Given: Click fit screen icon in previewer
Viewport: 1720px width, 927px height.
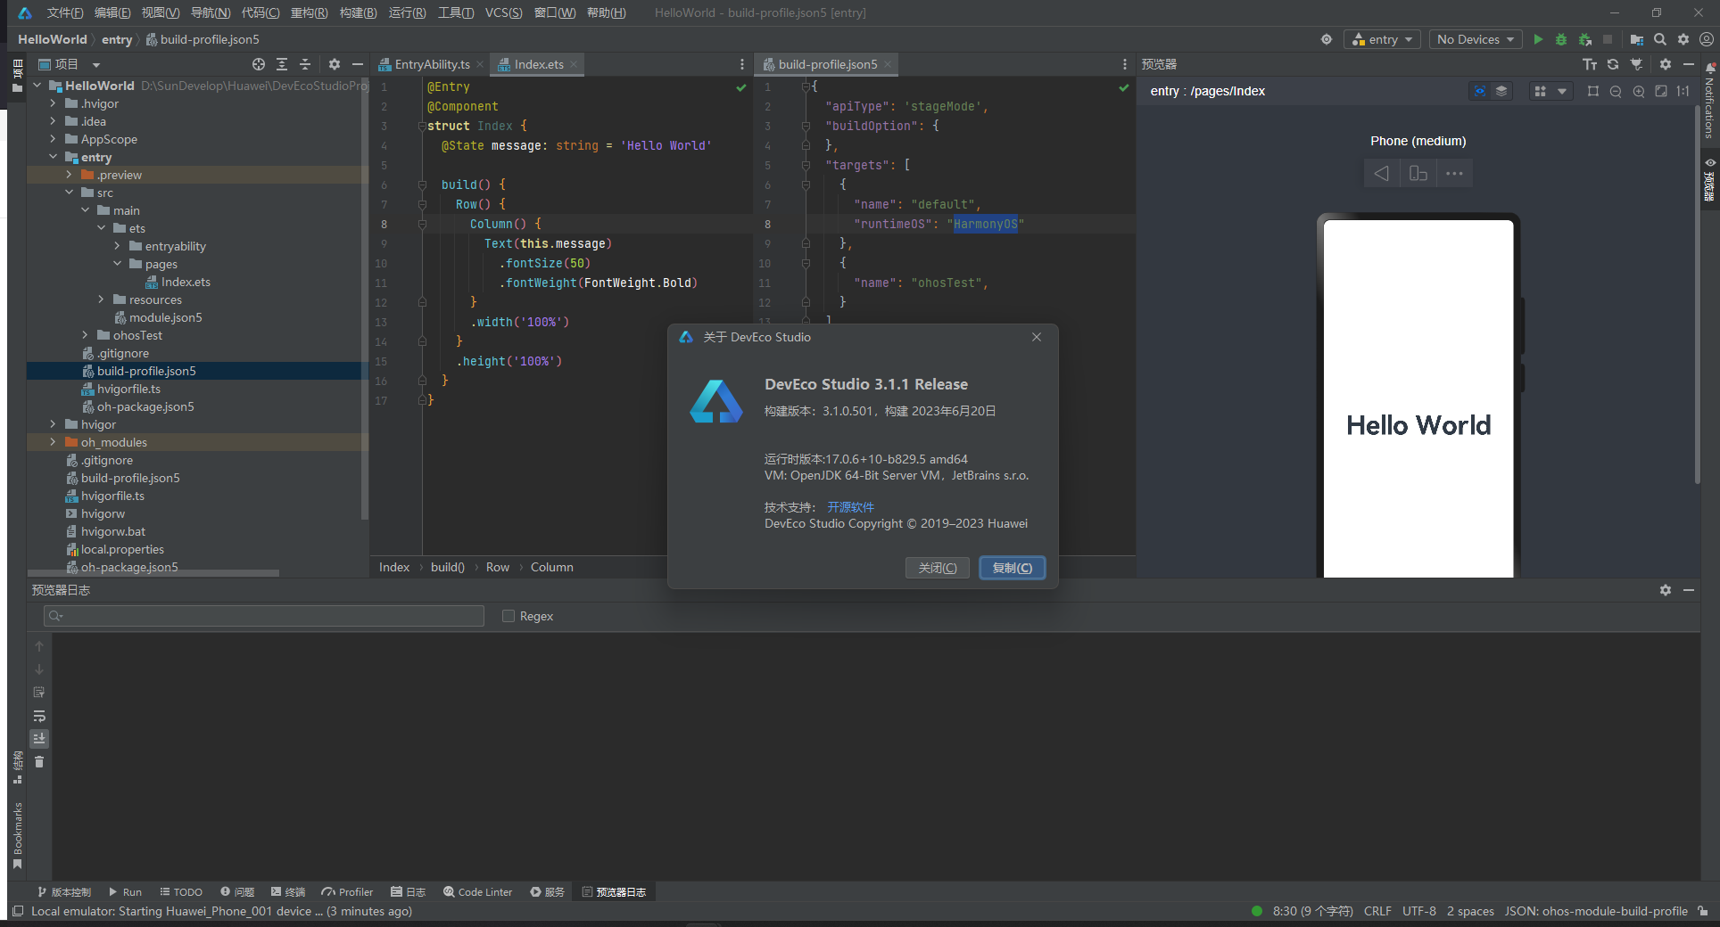Looking at the screenshot, I should [x=1661, y=91].
